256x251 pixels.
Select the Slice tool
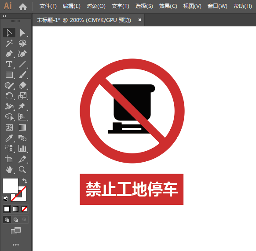click(22, 159)
